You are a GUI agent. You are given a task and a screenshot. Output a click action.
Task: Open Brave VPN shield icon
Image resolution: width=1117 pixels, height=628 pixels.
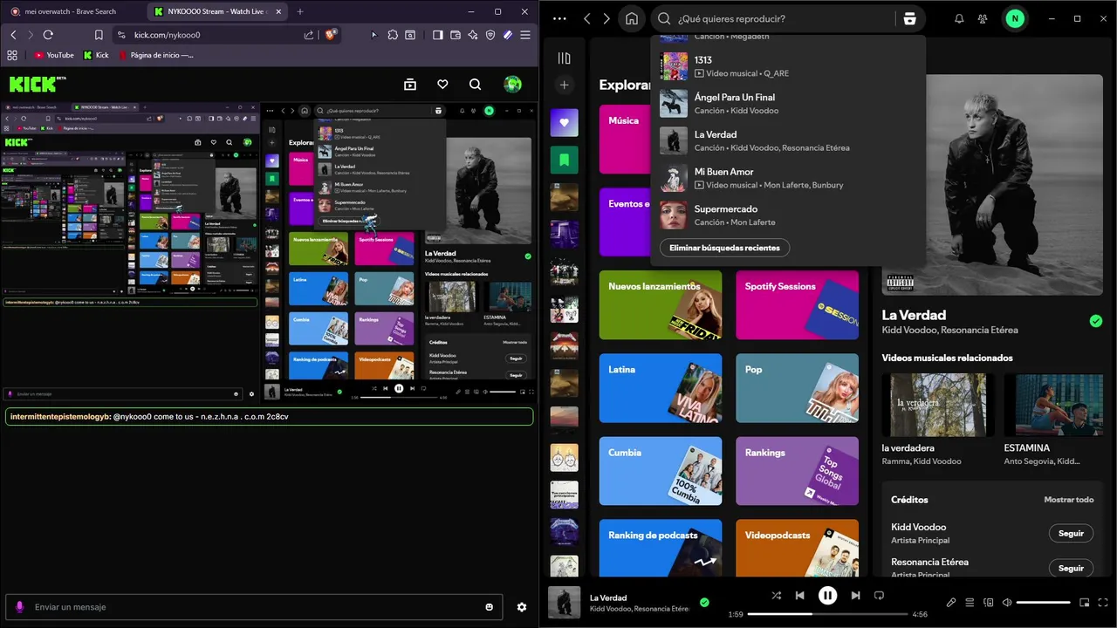coord(490,35)
